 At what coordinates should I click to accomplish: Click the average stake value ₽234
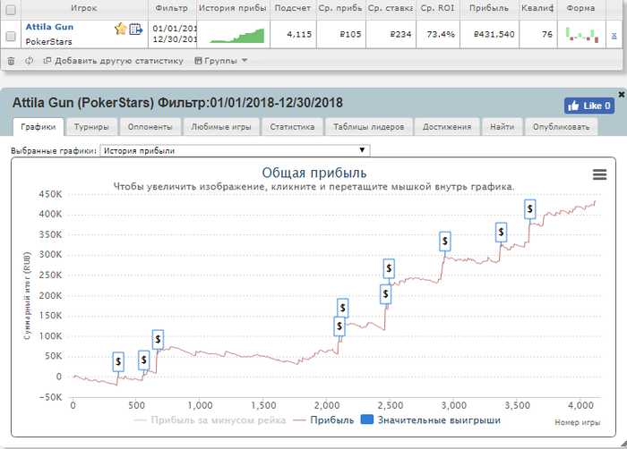401,34
